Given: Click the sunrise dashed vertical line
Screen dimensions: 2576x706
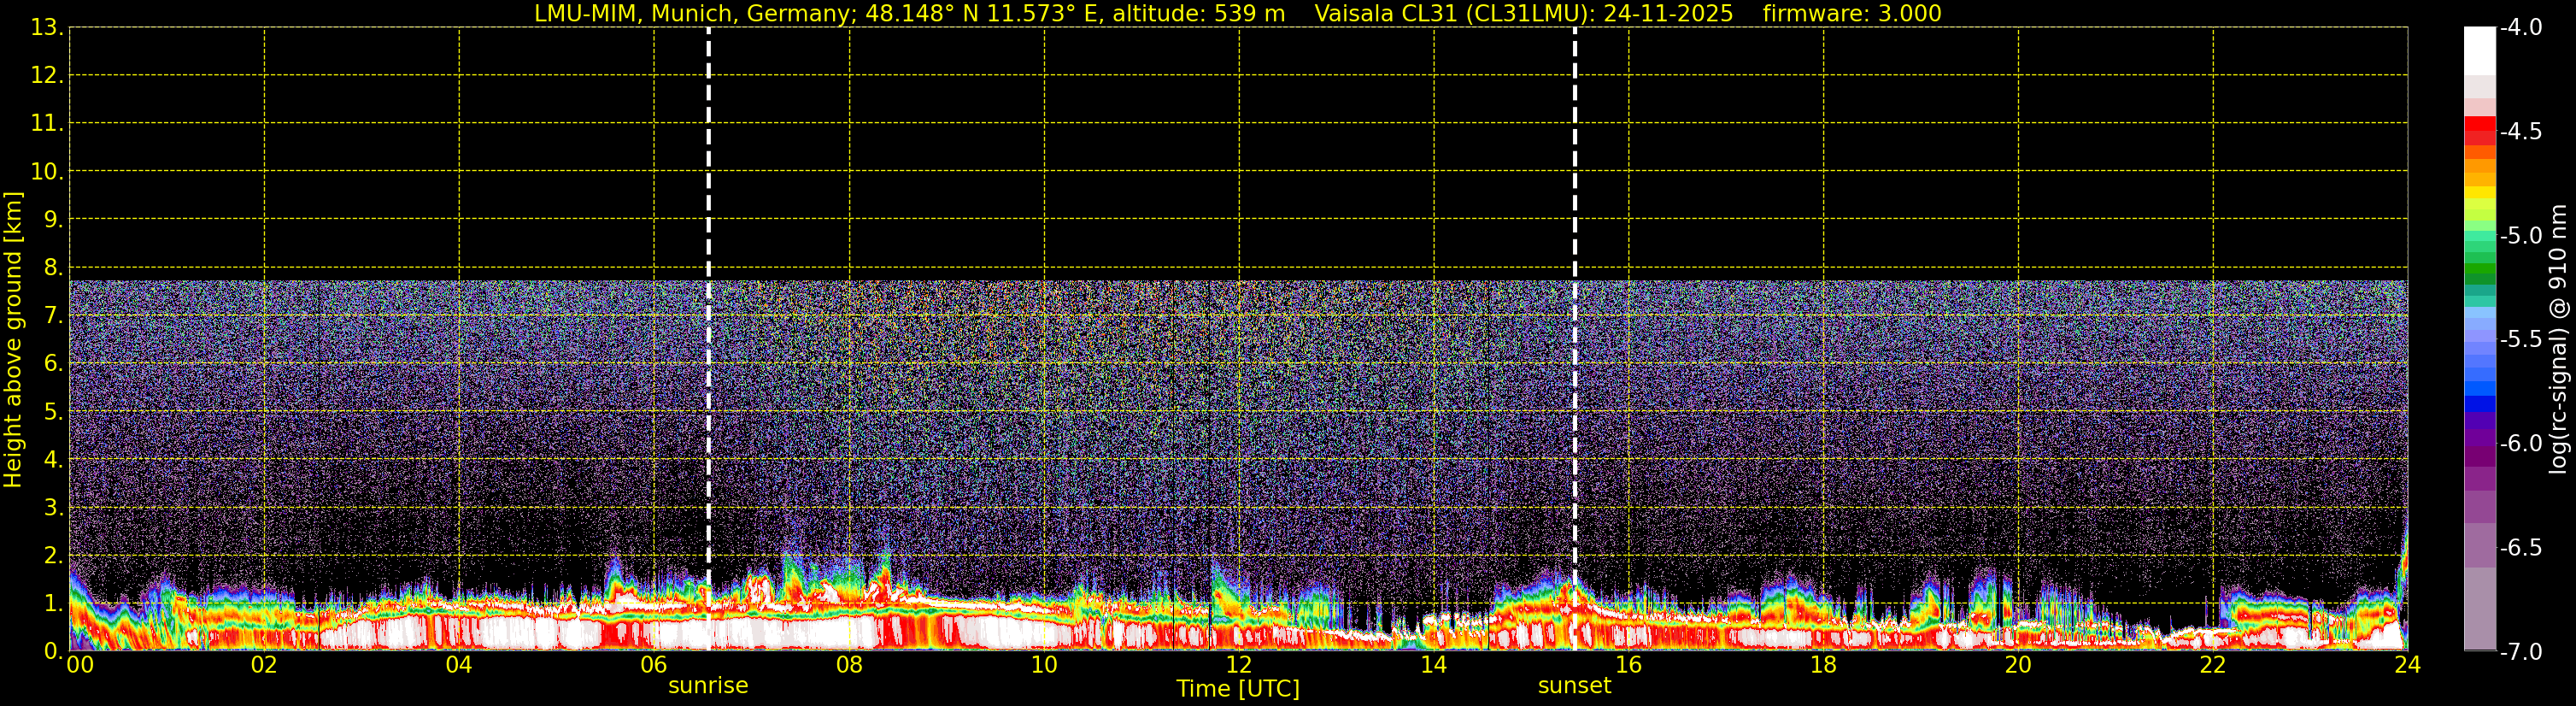Looking at the screenshot, I should pyautogui.click(x=708, y=300).
